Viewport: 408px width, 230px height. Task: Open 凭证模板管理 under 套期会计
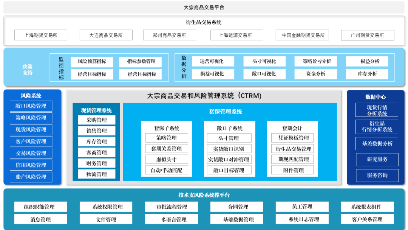click(292, 138)
